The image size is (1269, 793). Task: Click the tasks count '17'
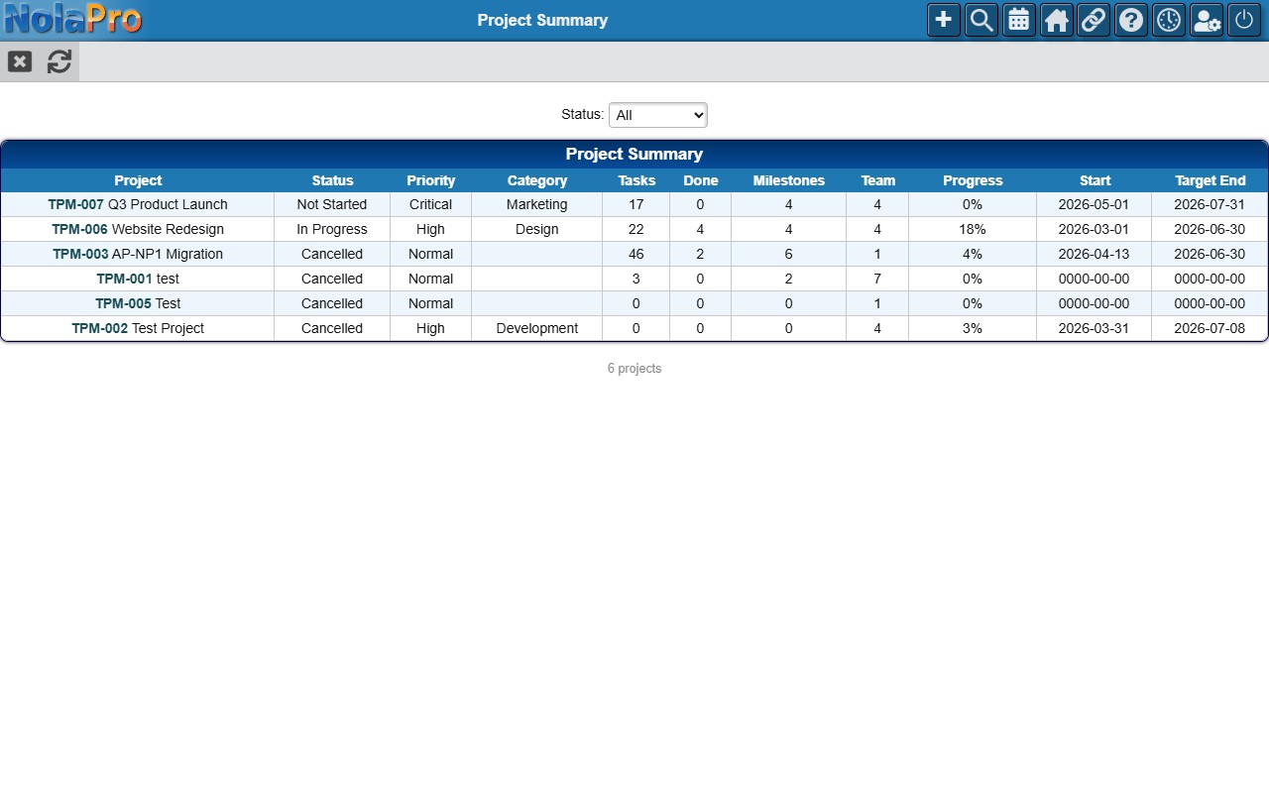636,204
